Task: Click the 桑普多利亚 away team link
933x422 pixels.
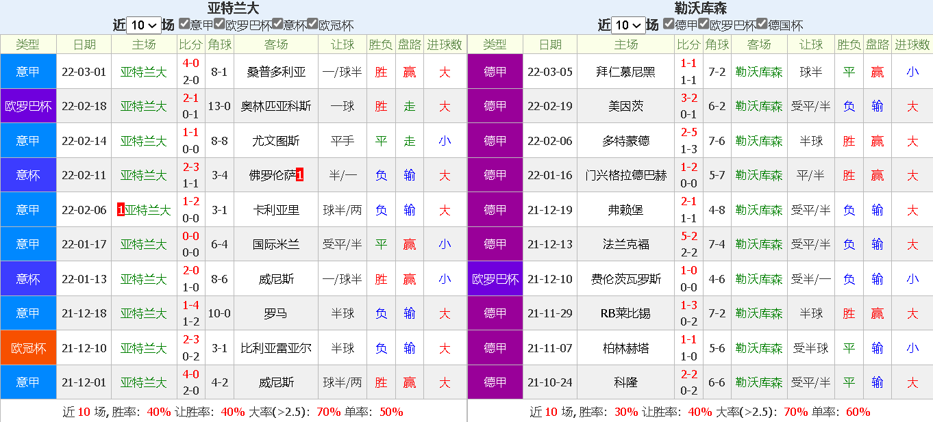Action: point(276,72)
